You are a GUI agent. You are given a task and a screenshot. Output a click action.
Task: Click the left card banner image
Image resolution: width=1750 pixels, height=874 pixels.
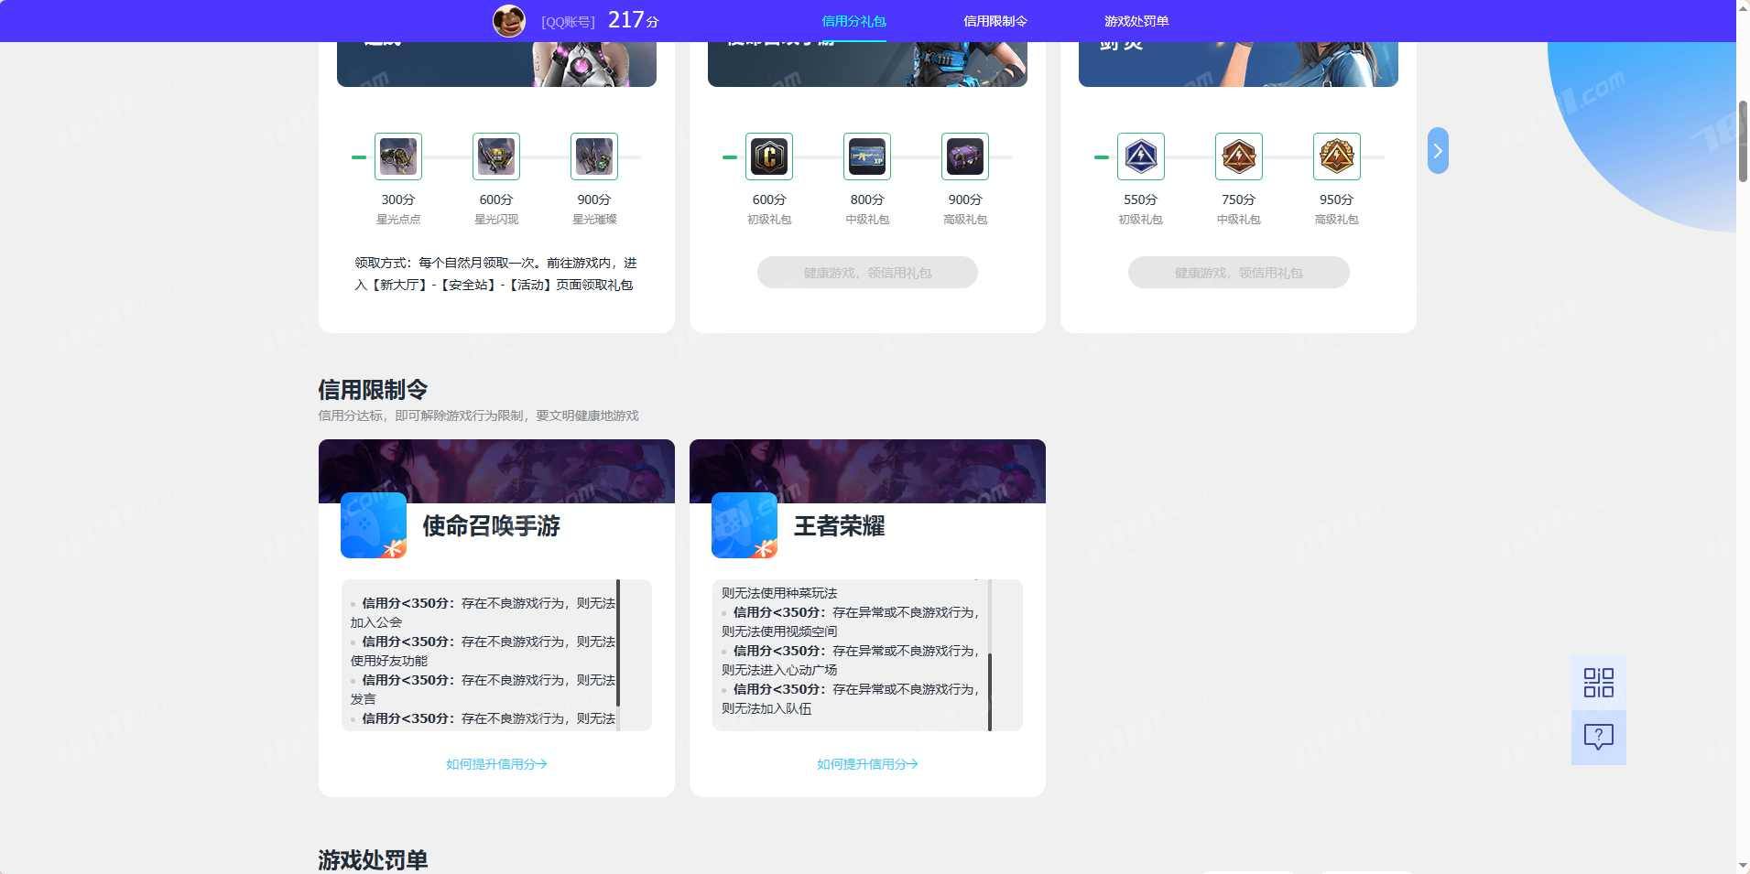click(x=496, y=64)
